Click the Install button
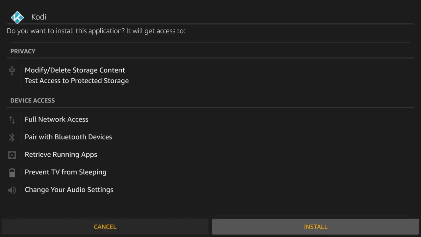 315,226
